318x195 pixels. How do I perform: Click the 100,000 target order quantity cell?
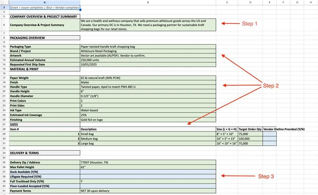[250, 139]
